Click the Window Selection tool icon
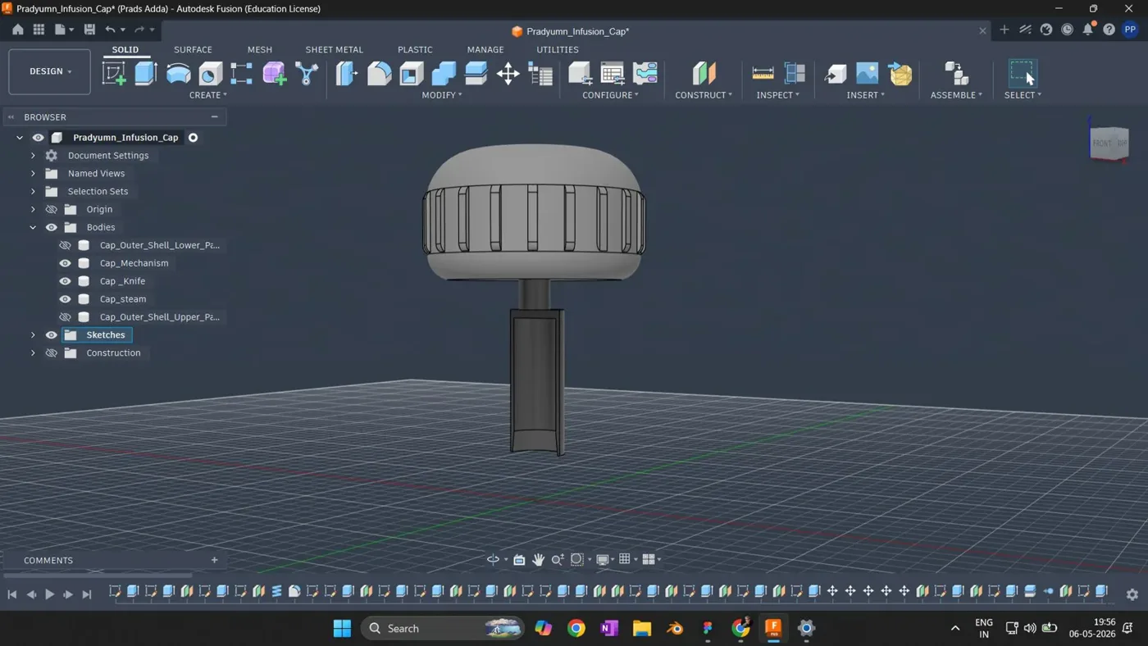This screenshot has width=1148, height=646. [1023, 73]
